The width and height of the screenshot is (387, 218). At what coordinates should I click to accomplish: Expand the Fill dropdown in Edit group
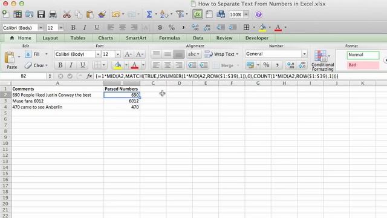(x=46, y=54)
